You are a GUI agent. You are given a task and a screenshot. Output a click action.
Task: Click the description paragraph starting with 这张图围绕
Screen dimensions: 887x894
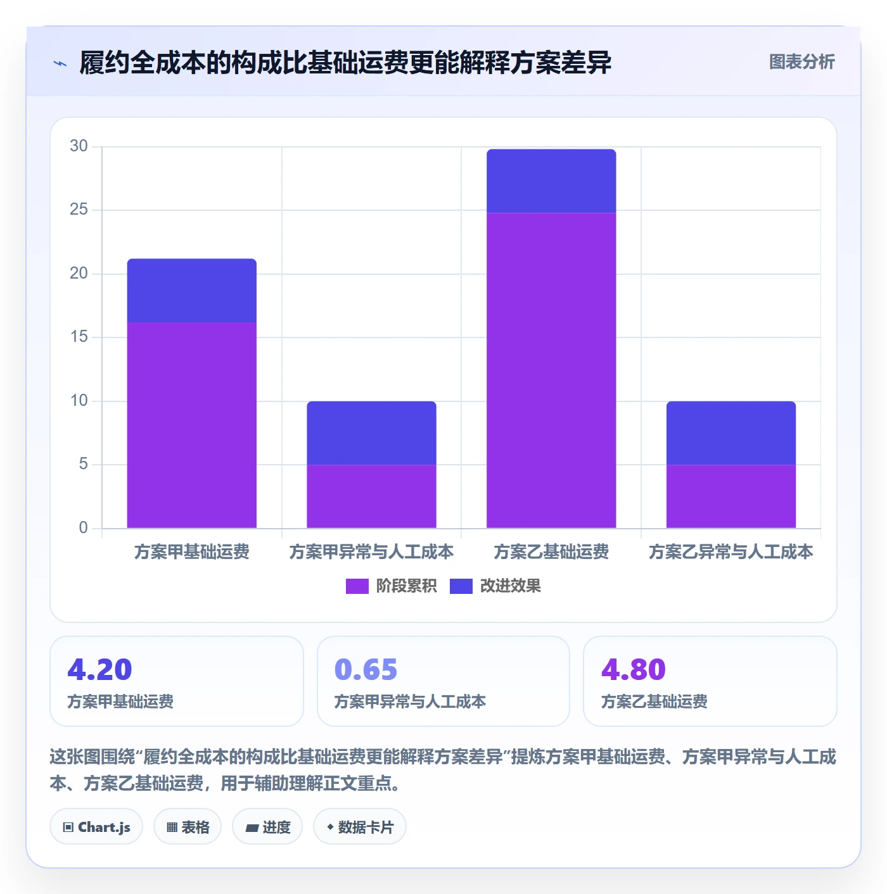point(443,770)
